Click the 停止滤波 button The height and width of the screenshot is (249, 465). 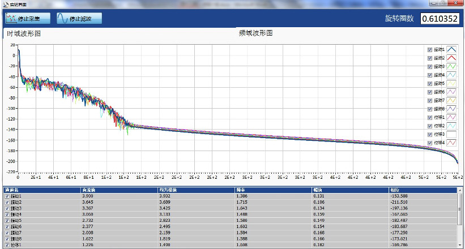79,19
